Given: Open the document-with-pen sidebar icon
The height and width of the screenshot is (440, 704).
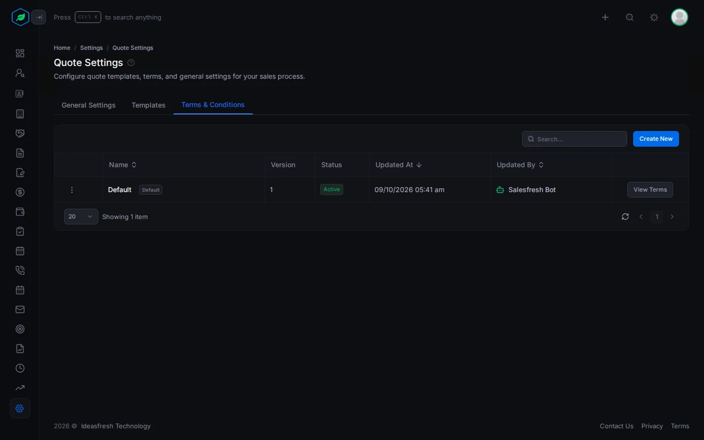Looking at the screenshot, I should click(x=20, y=173).
